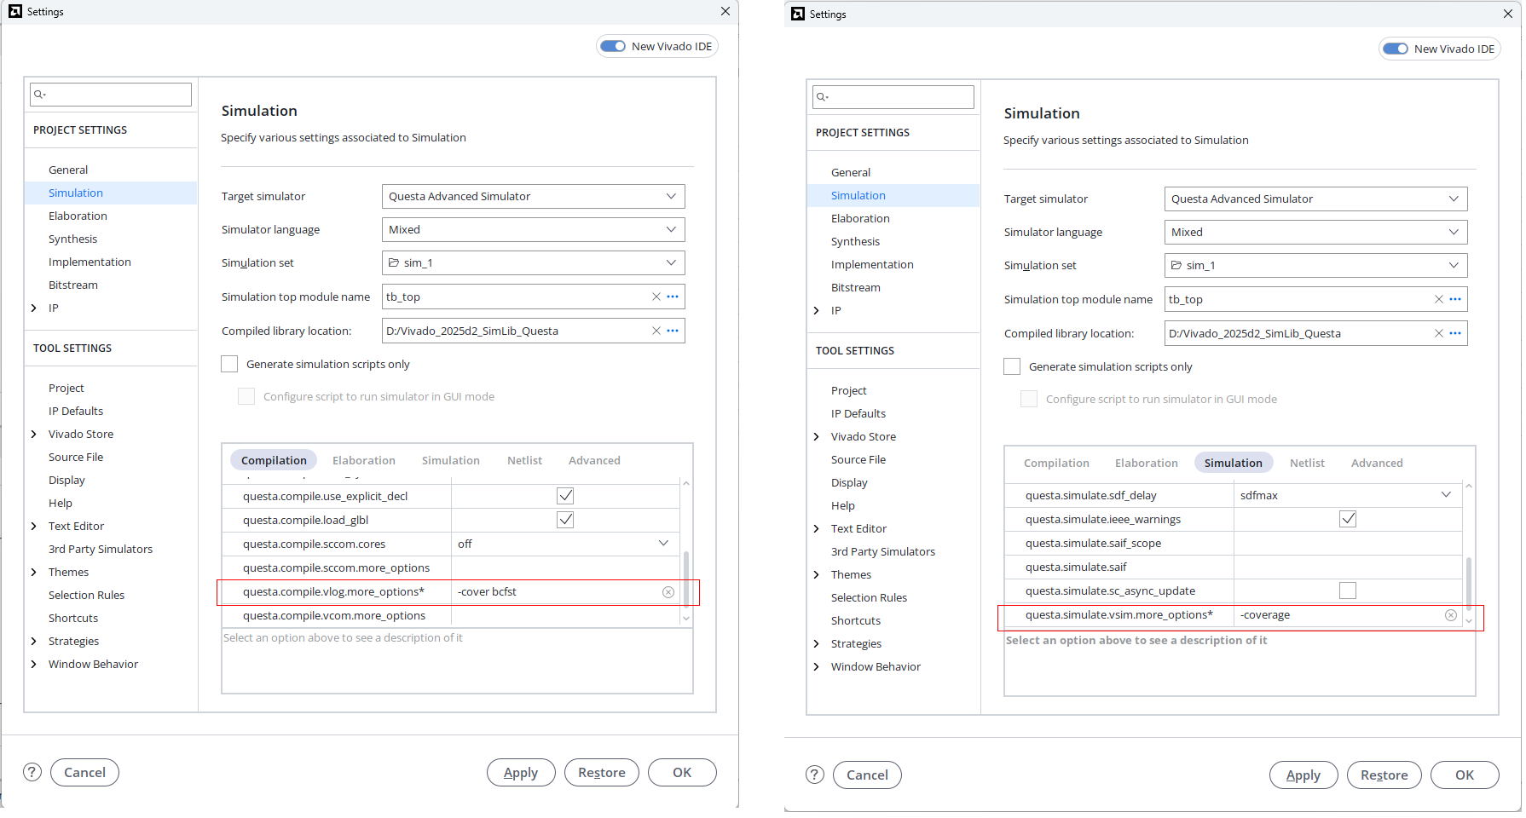This screenshot has width=1526, height=818.
Task: Expand Themes node in right window
Action: [x=817, y=574]
